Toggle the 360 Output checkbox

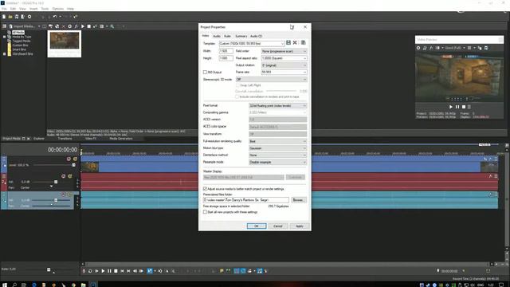coord(205,73)
